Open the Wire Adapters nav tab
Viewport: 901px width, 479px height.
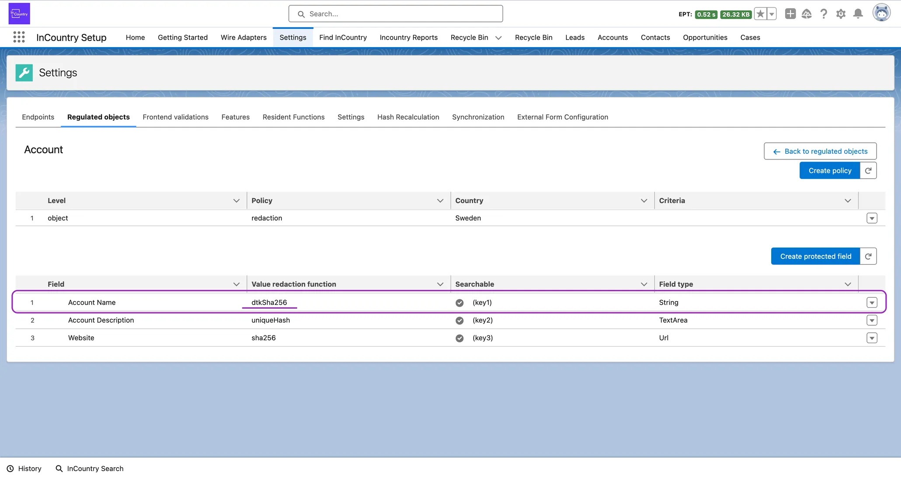point(243,38)
